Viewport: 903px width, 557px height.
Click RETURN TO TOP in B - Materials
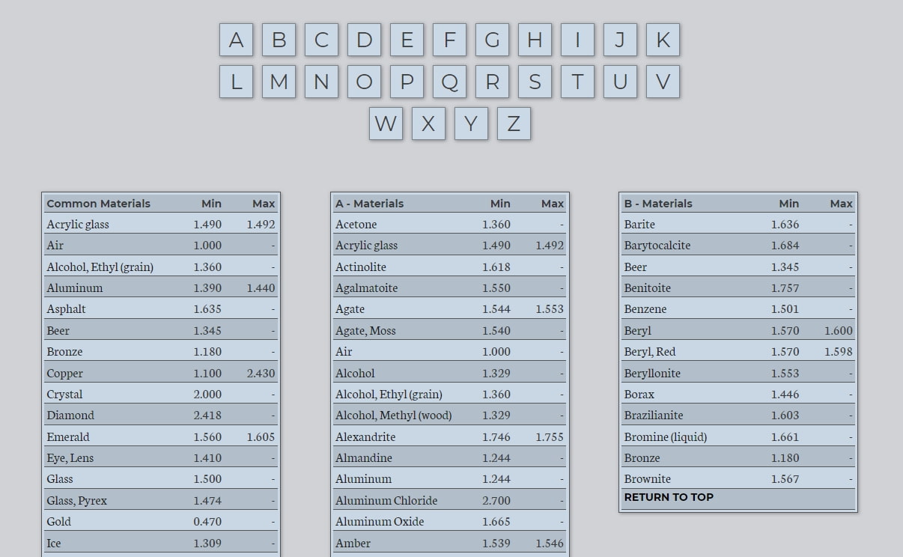[669, 497]
